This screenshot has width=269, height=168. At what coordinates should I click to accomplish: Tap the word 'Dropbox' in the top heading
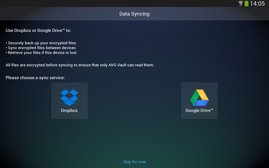(x=23, y=31)
